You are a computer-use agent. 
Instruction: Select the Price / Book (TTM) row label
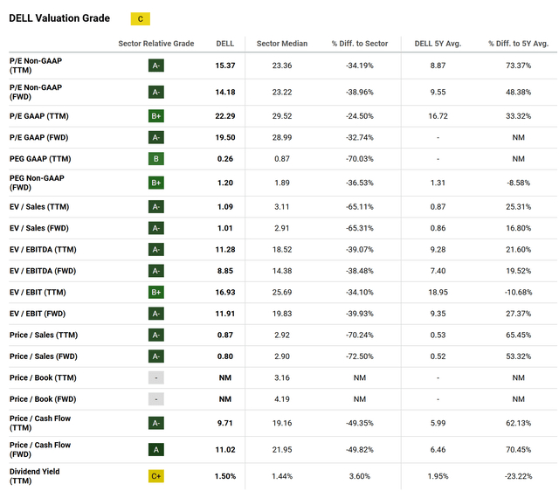43,377
